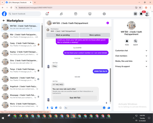Image resolution: width=153 pixels, height=123 pixels.
Task: Click the purple conversation information icon
Action: click(108, 23)
